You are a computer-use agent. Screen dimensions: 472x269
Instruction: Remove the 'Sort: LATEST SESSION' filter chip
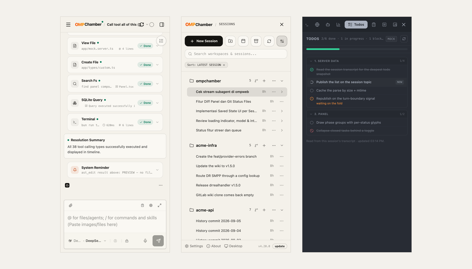pyautogui.click(x=224, y=65)
